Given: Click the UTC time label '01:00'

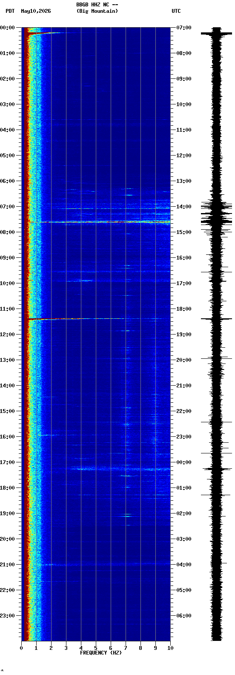Looking at the screenshot, I should point(184,488).
